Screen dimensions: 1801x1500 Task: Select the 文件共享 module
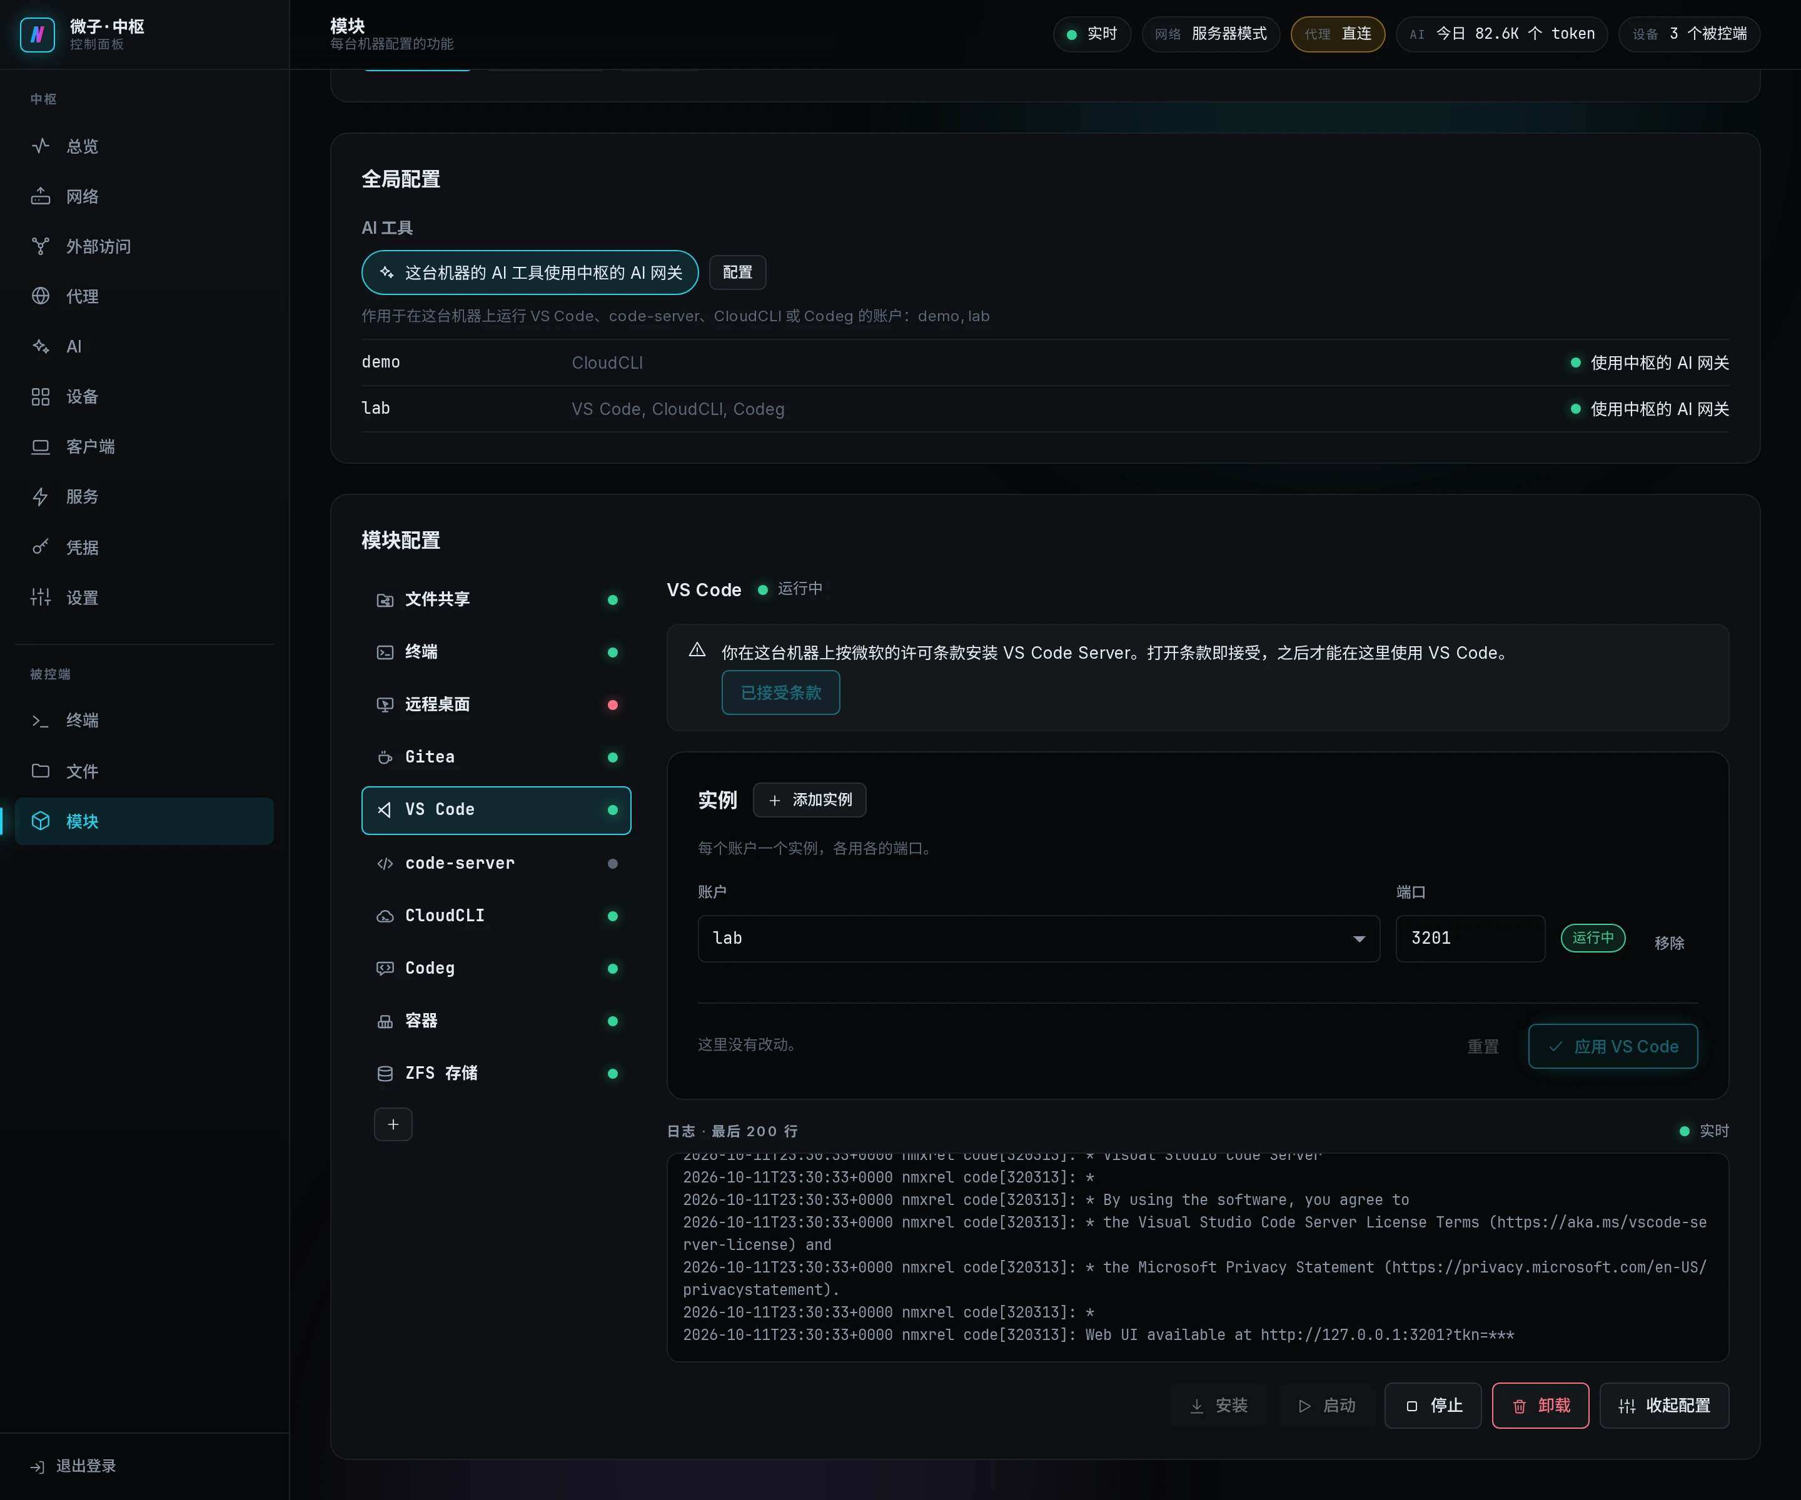pyautogui.click(x=497, y=600)
